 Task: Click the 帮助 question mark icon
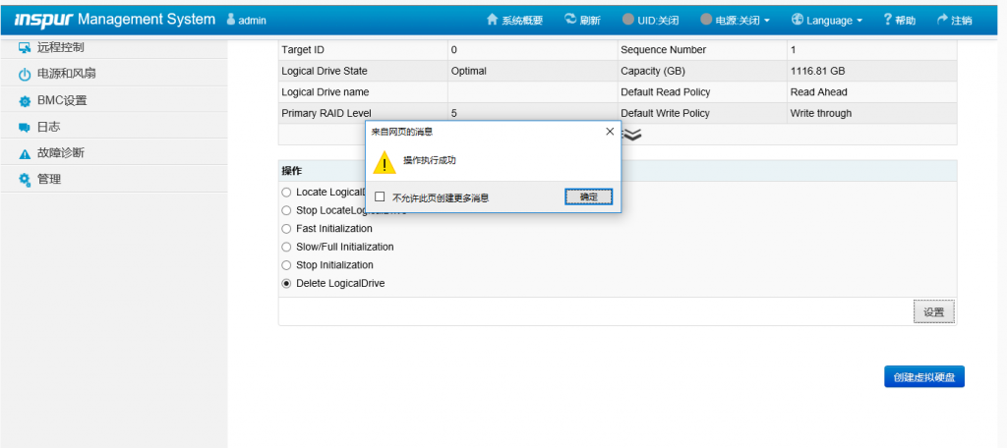(888, 20)
